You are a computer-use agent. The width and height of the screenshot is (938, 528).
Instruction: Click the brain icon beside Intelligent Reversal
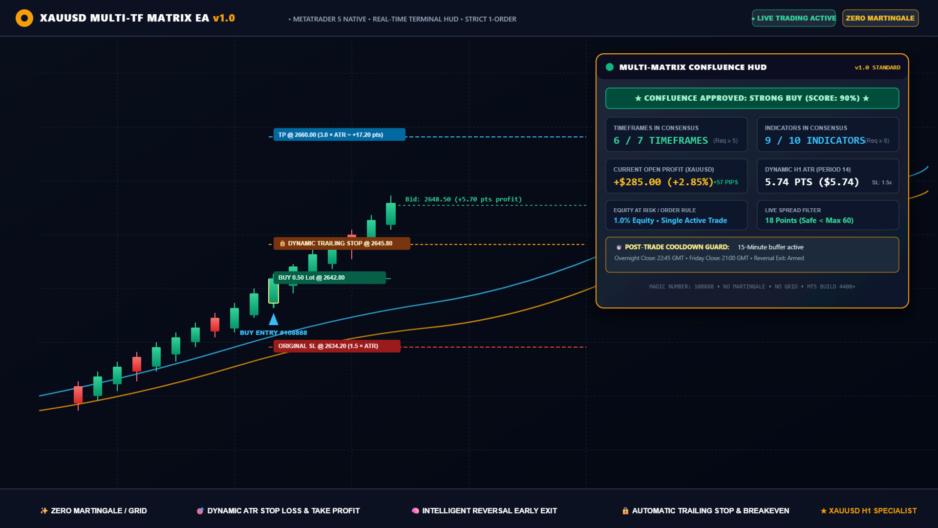(415, 511)
